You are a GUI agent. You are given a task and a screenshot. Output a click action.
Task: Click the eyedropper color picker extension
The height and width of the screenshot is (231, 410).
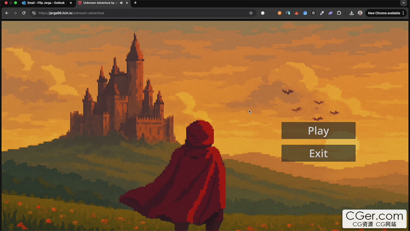click(x=322, y=13)
